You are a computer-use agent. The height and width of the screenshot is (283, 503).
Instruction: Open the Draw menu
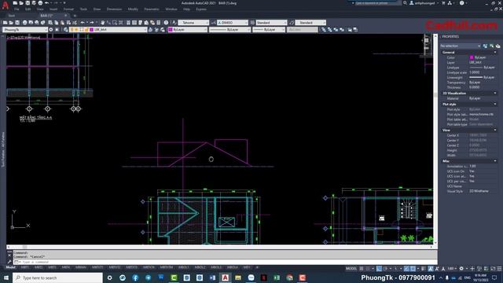97,9
